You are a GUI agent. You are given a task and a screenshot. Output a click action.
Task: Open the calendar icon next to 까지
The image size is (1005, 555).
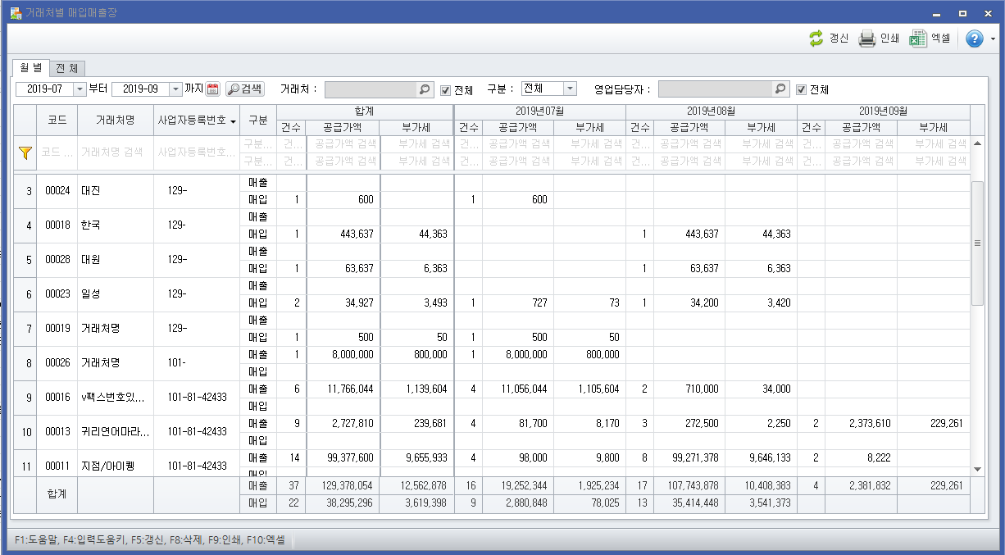[x=213, y=89]
